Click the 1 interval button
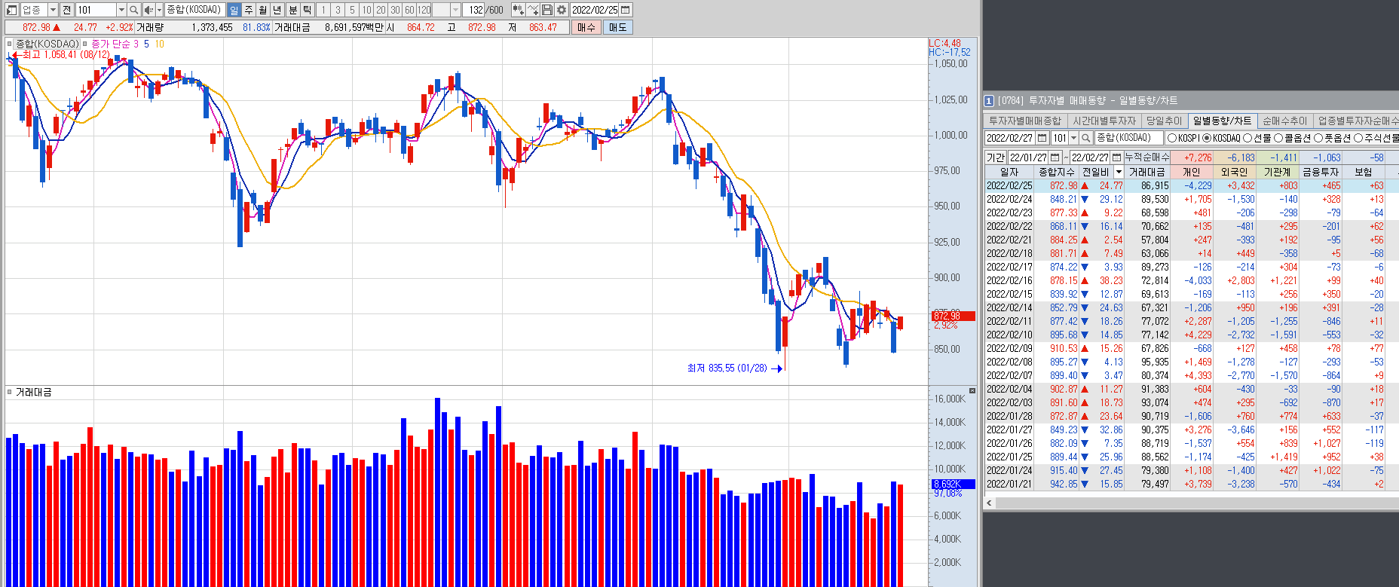1399x587 pixels. (323, 10)
